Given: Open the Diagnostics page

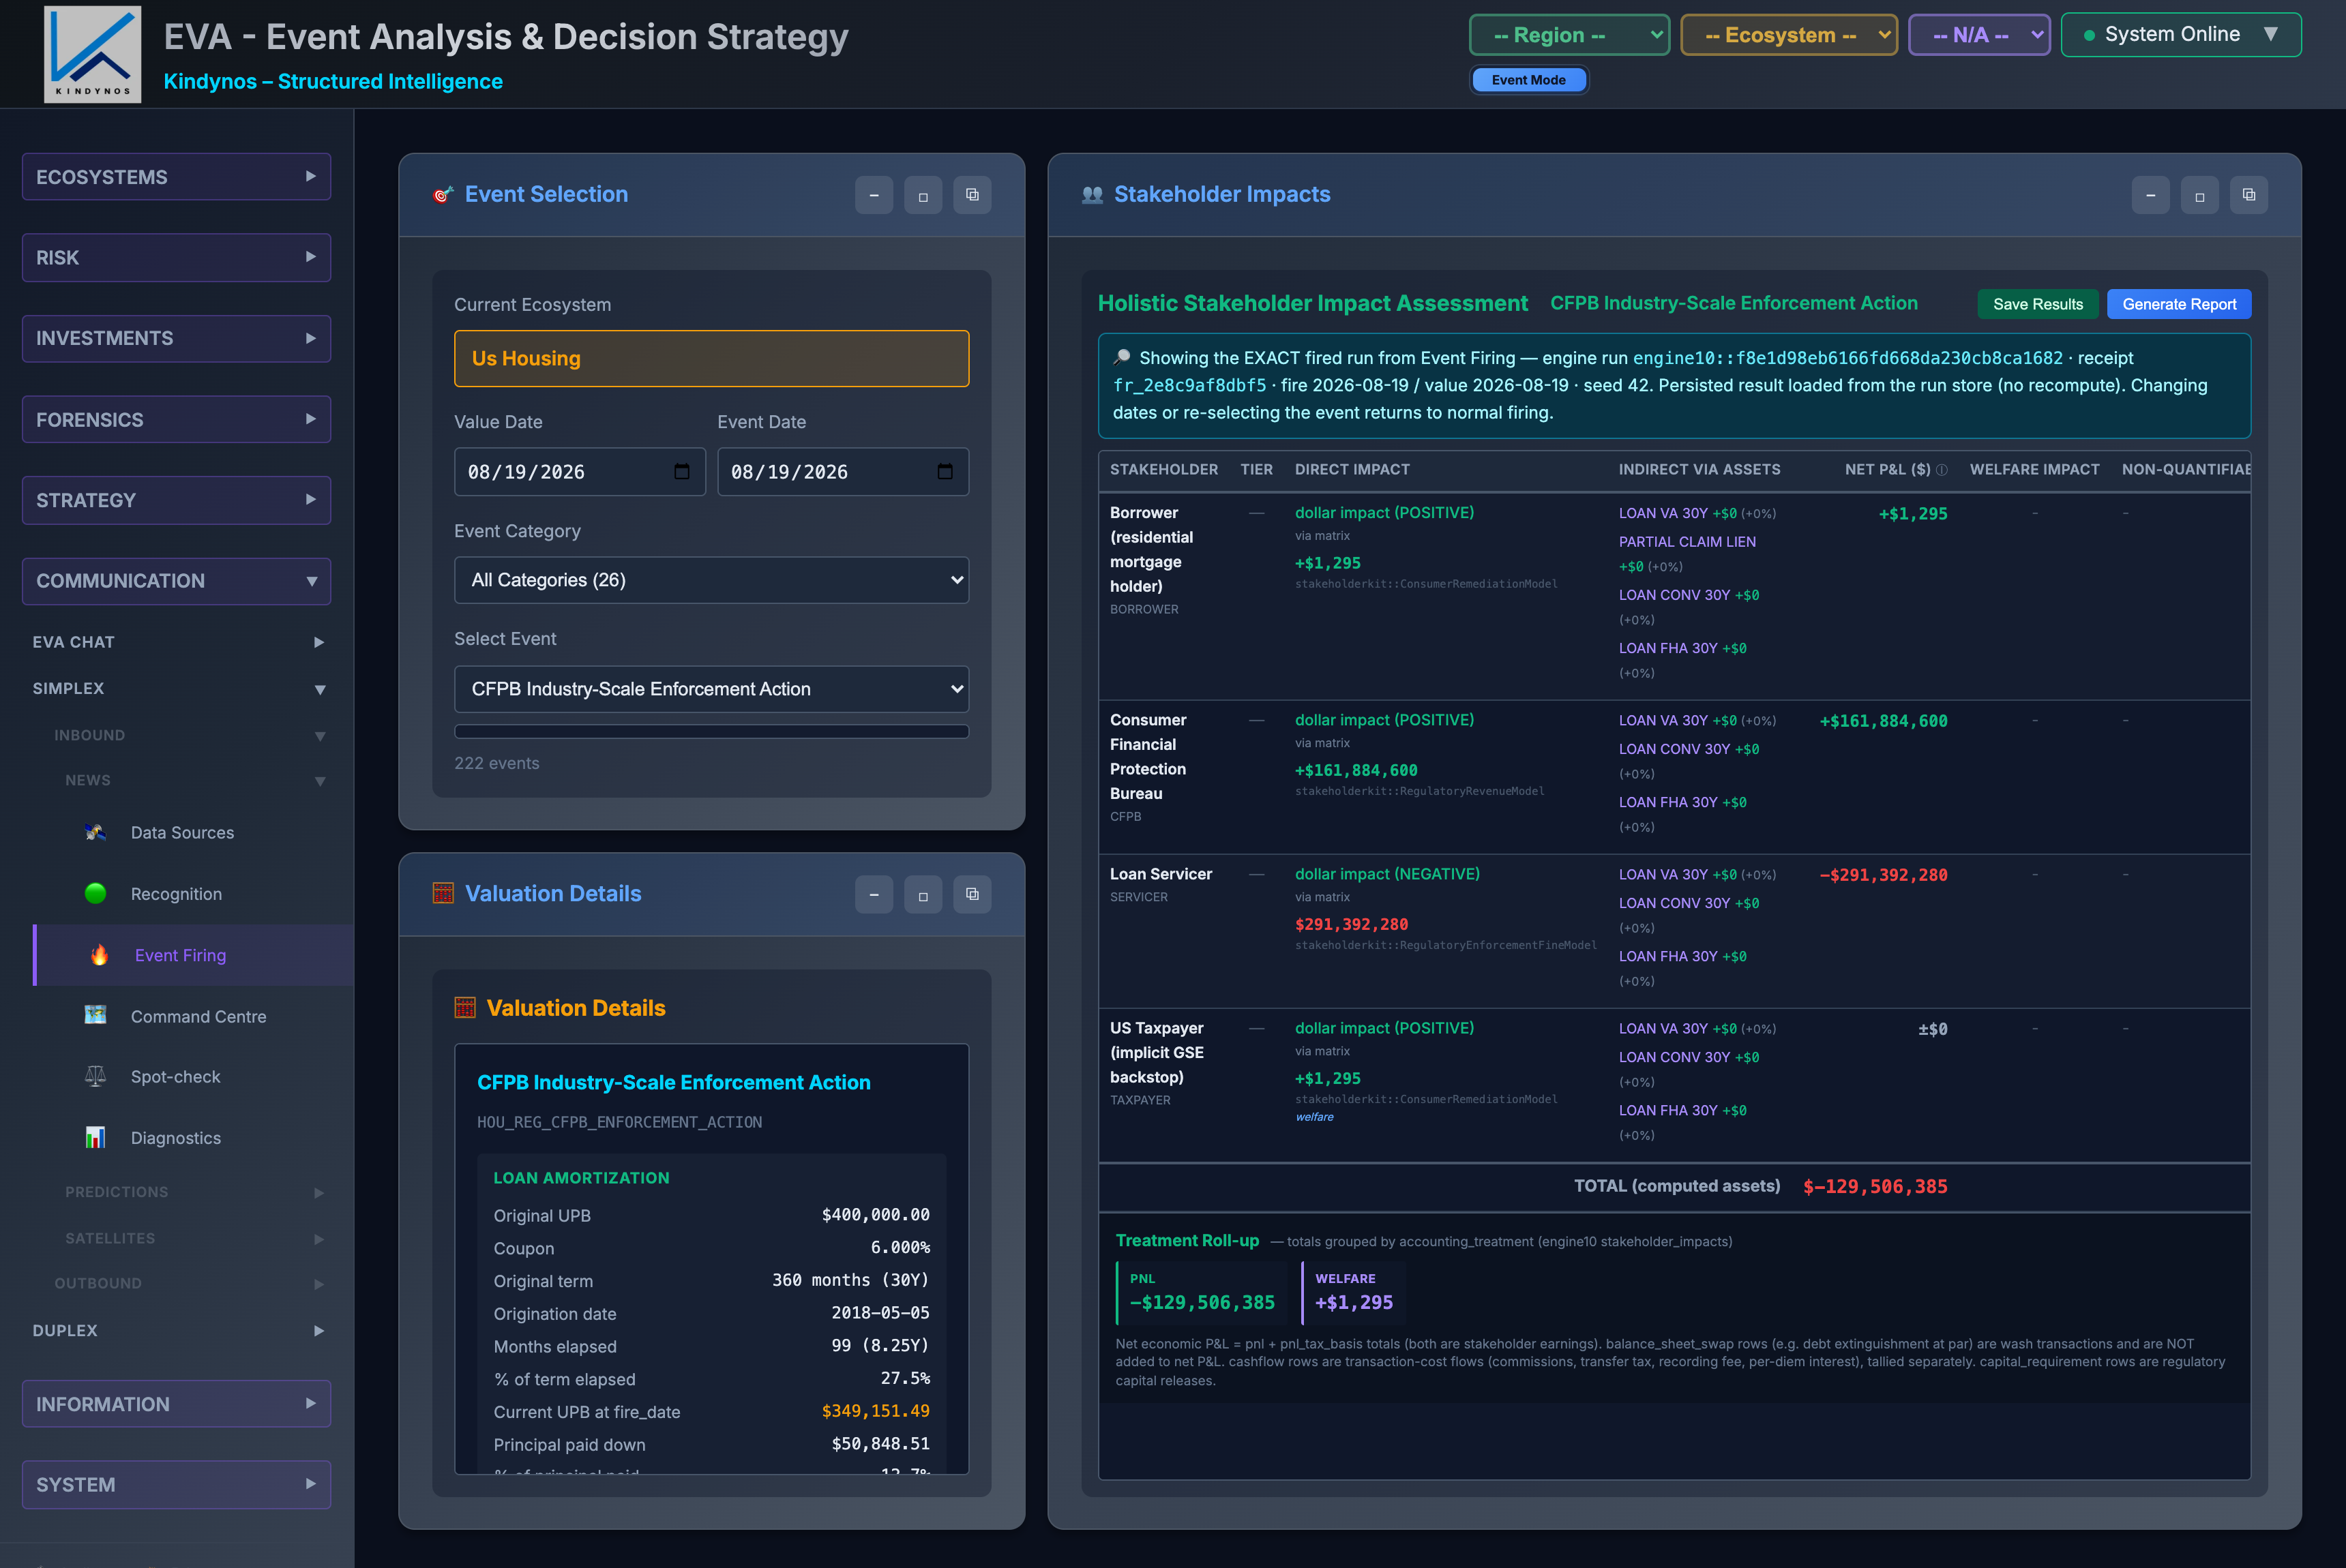Looking at the screenshot, I should pyautogui.click(x=176, y=1137).
